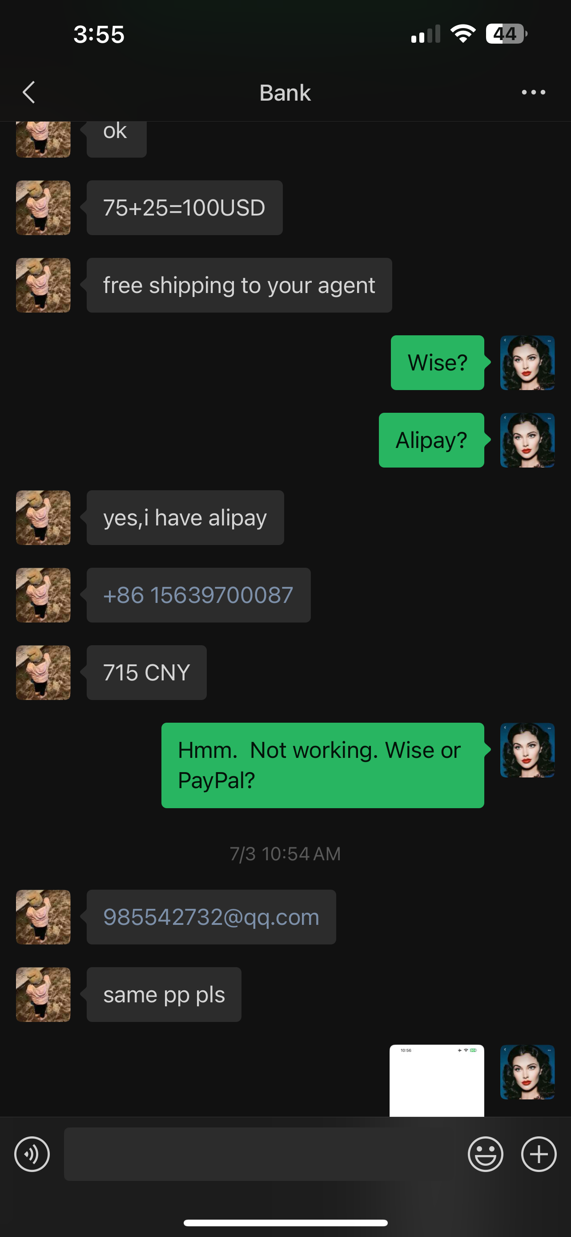Image resolution: width=571 pixels, height=1237 pixels.
Task: Tap the 'Alipay?' sent message bubble
Action: [x=431, y=440]
